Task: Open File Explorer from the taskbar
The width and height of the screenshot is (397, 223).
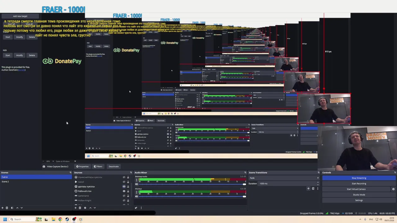Action: [x=53, y=219]
